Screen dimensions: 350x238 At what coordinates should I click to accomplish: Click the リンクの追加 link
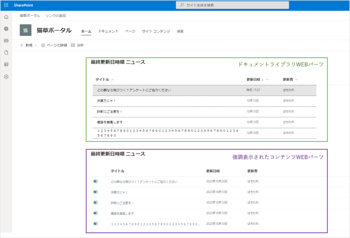tap(56, 16)
